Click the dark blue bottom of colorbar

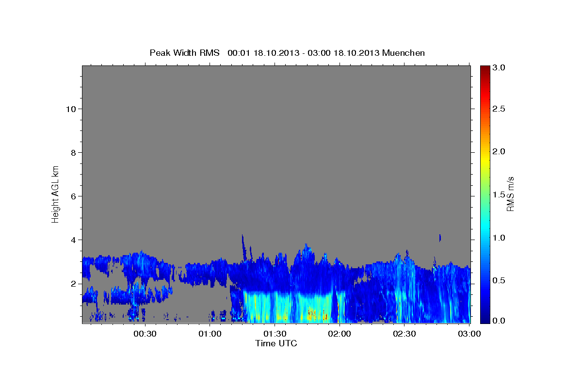pos(485,319)
